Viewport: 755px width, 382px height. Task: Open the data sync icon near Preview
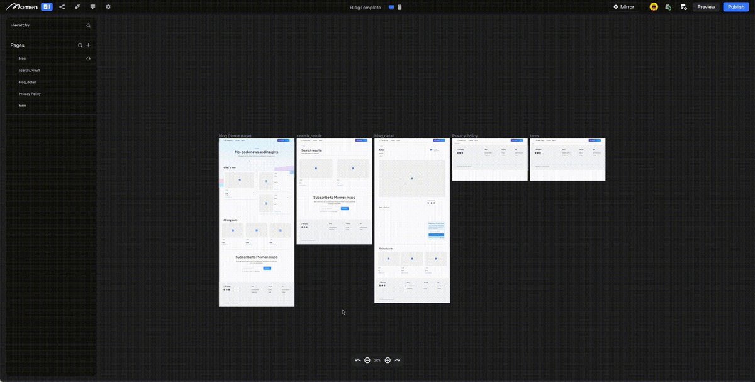[x=684, y=6]
